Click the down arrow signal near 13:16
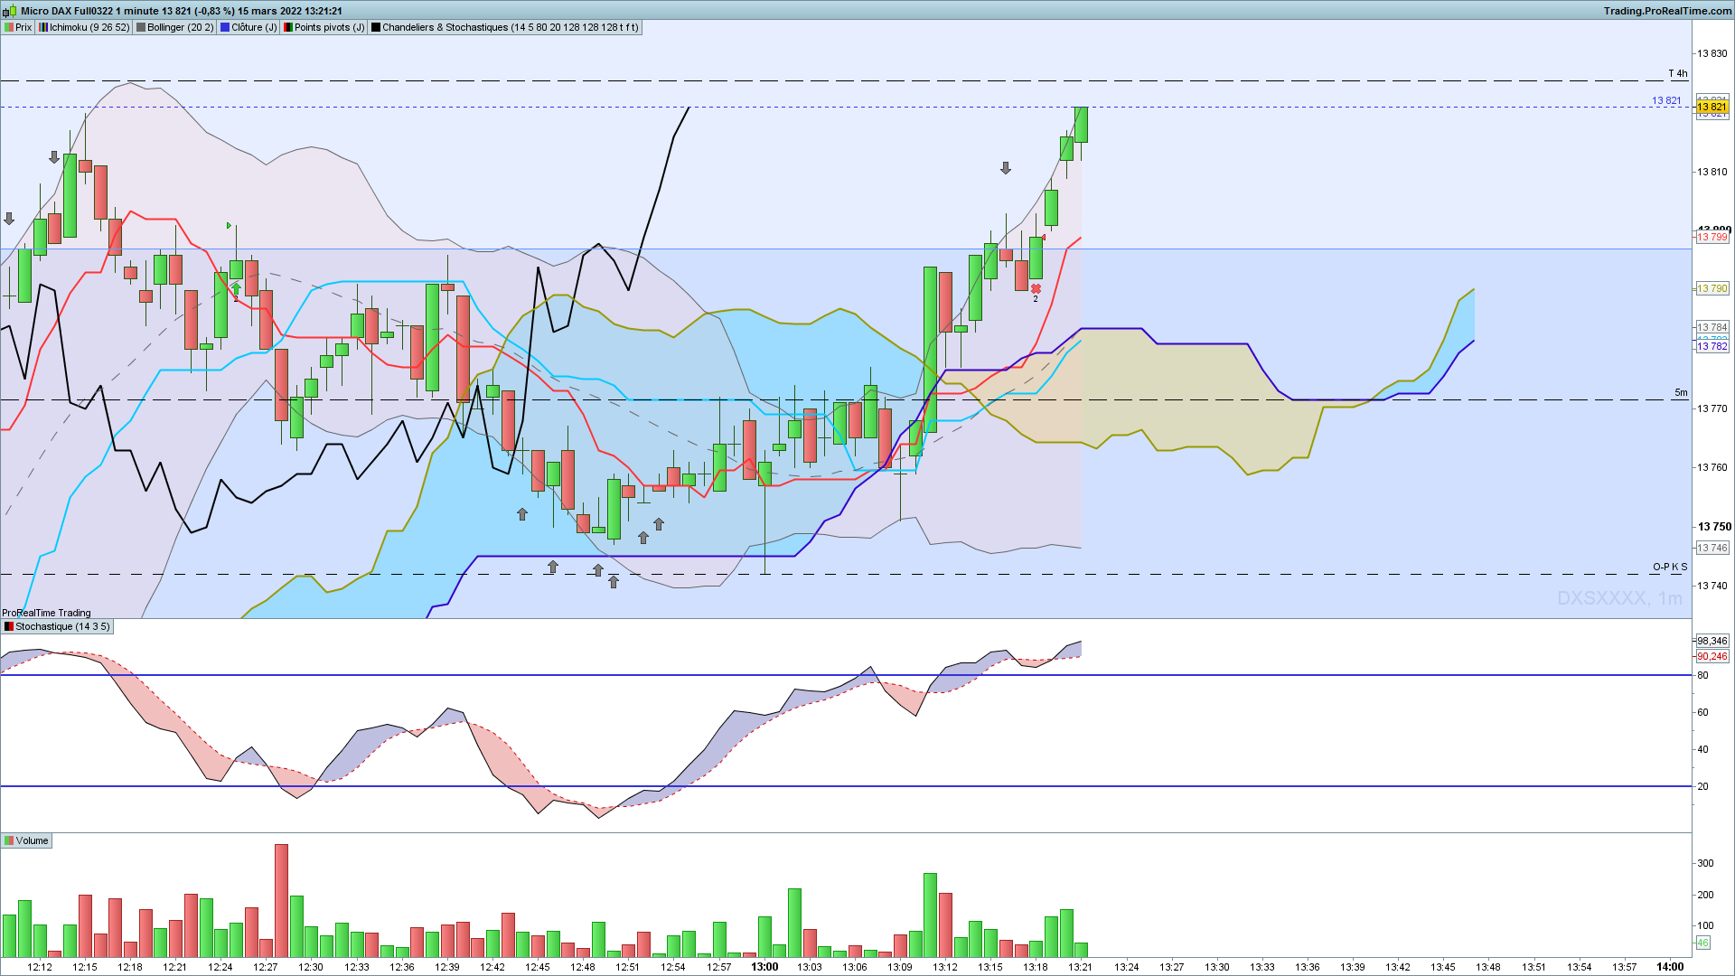This screenshot has width=1735, height=976. point(1005,168)
